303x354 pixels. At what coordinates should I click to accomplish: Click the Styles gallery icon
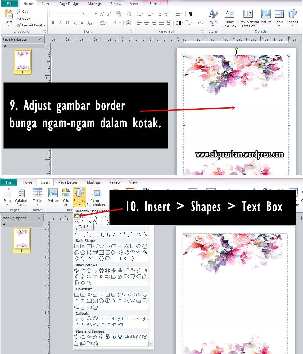[x=213, y=17]
